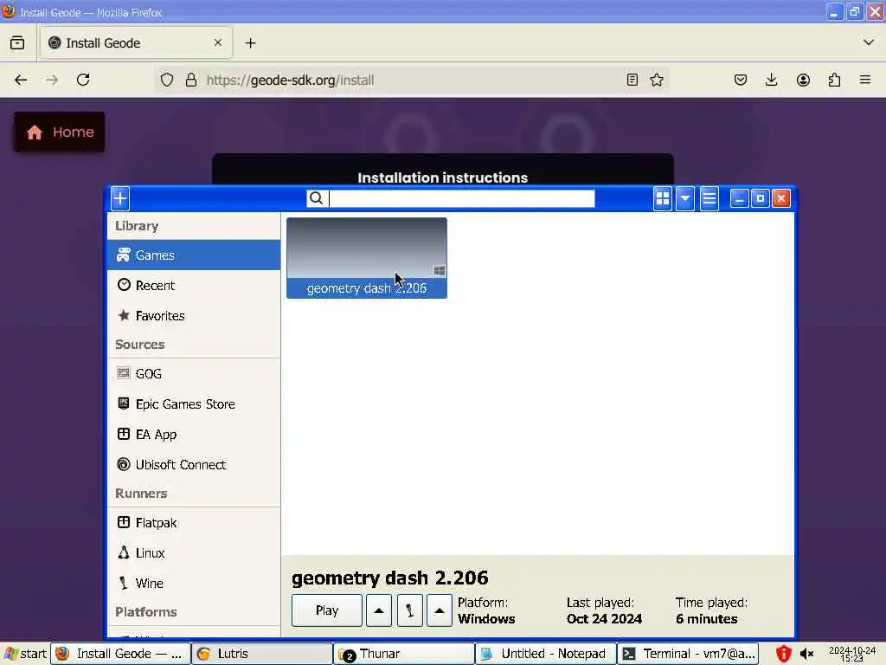Select Ubisoft Connect source

(193, 465)
